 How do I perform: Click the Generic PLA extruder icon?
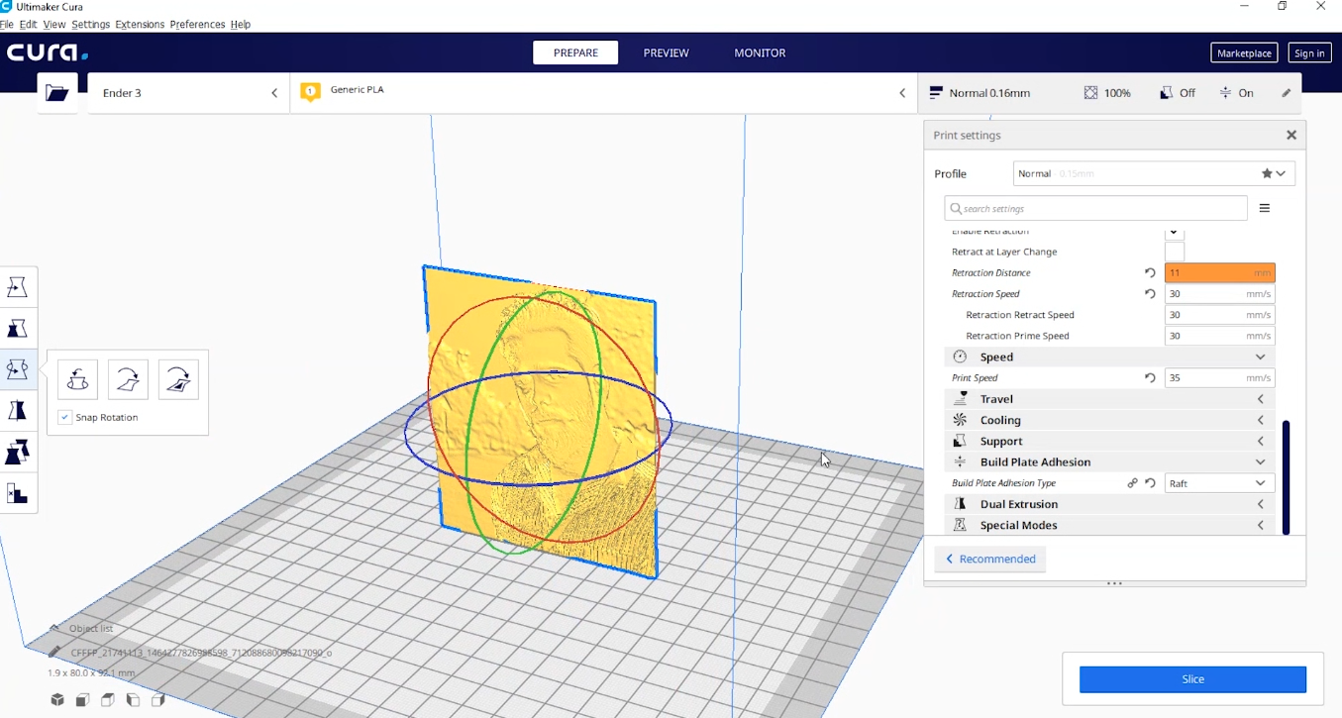311,92
